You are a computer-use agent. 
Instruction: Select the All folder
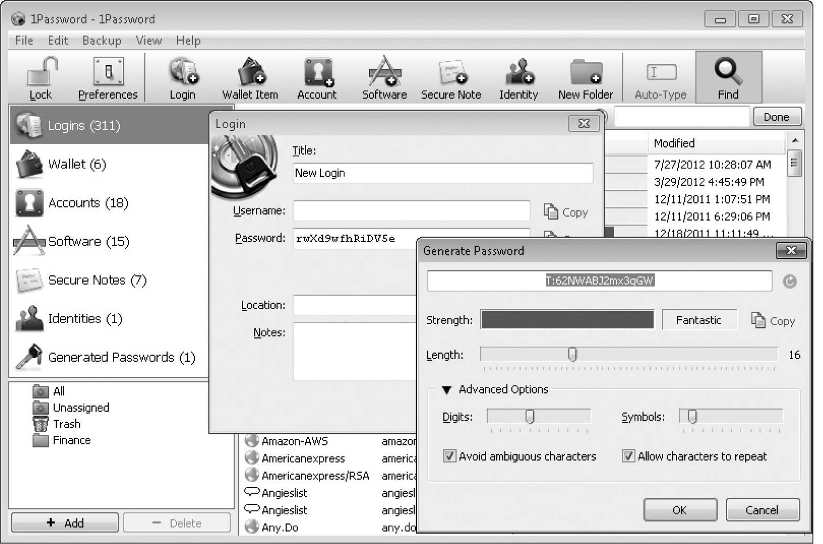pos(49,391)
